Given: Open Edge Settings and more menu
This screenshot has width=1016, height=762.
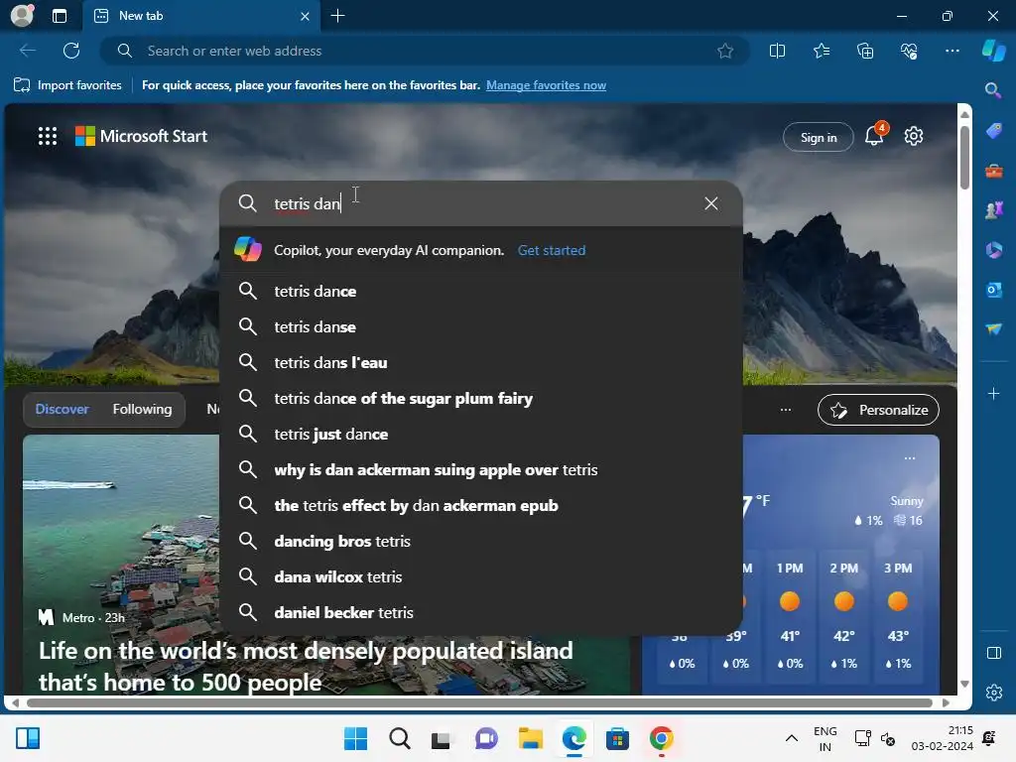Looking at the screenshot, I should click(x=952, y=51).
